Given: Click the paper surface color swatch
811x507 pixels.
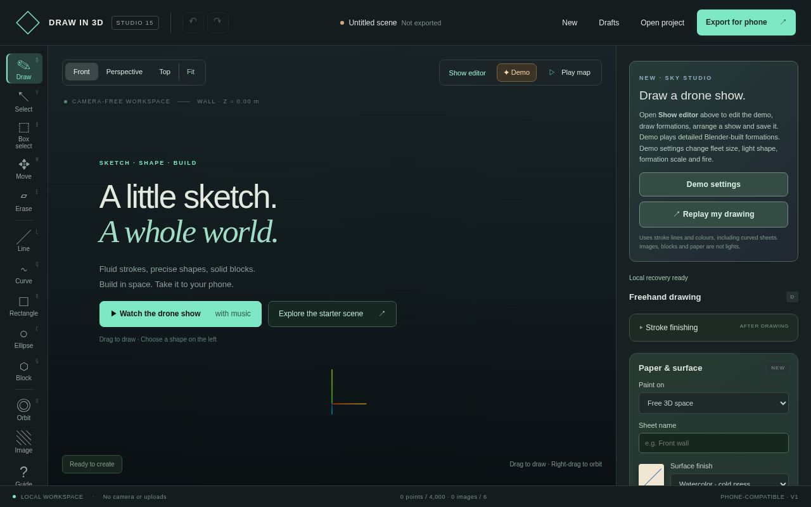Looking at the screenshot, I should [651, 475].
